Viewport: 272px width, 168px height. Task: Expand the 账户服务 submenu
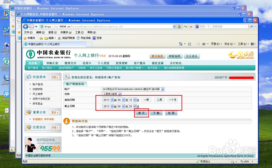tap(48, 68)
